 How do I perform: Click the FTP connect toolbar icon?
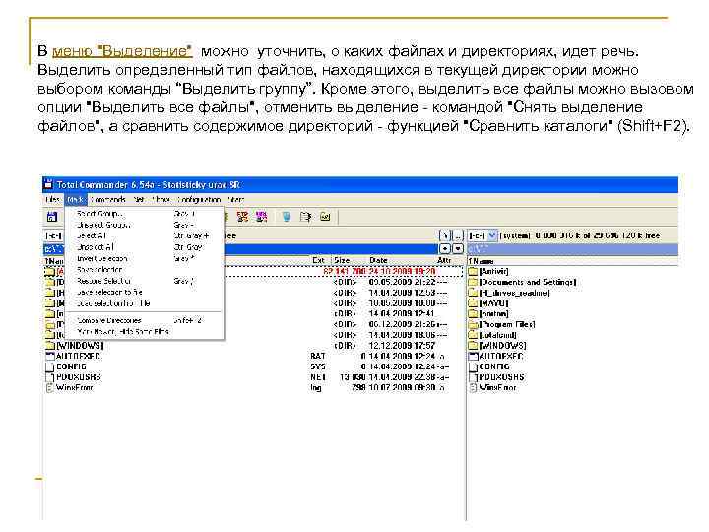[243, 217]
